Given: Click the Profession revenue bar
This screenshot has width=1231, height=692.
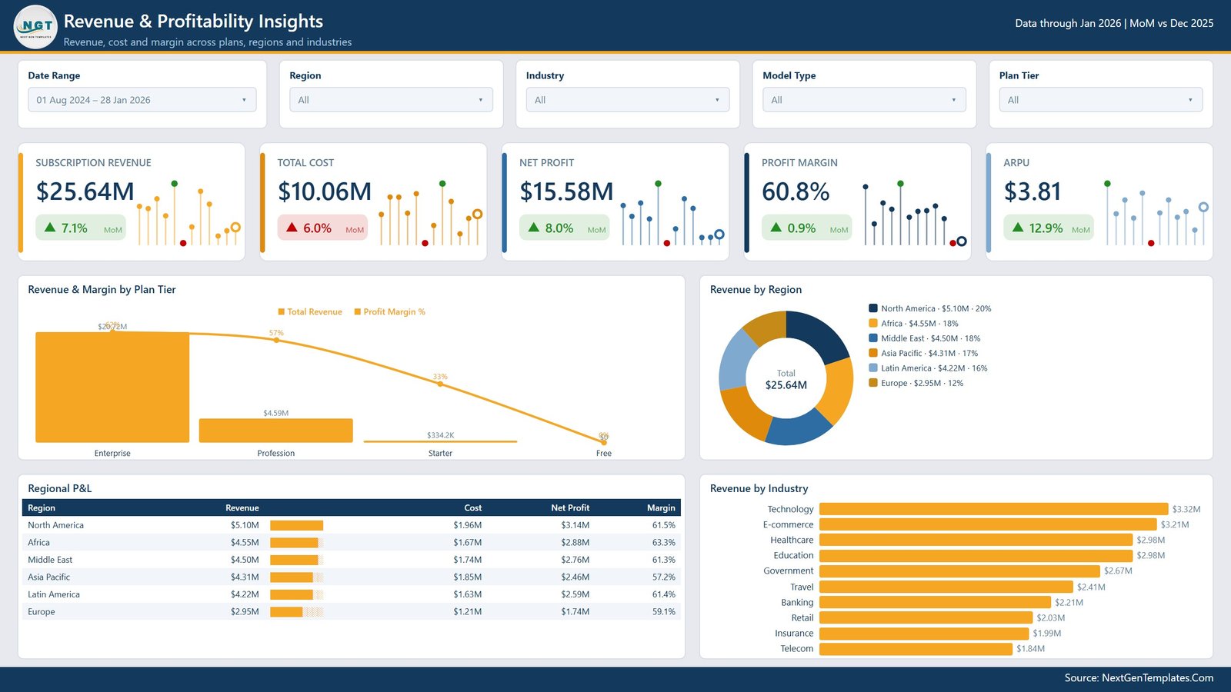Looking at the screenshot, I should coord(276,431).
